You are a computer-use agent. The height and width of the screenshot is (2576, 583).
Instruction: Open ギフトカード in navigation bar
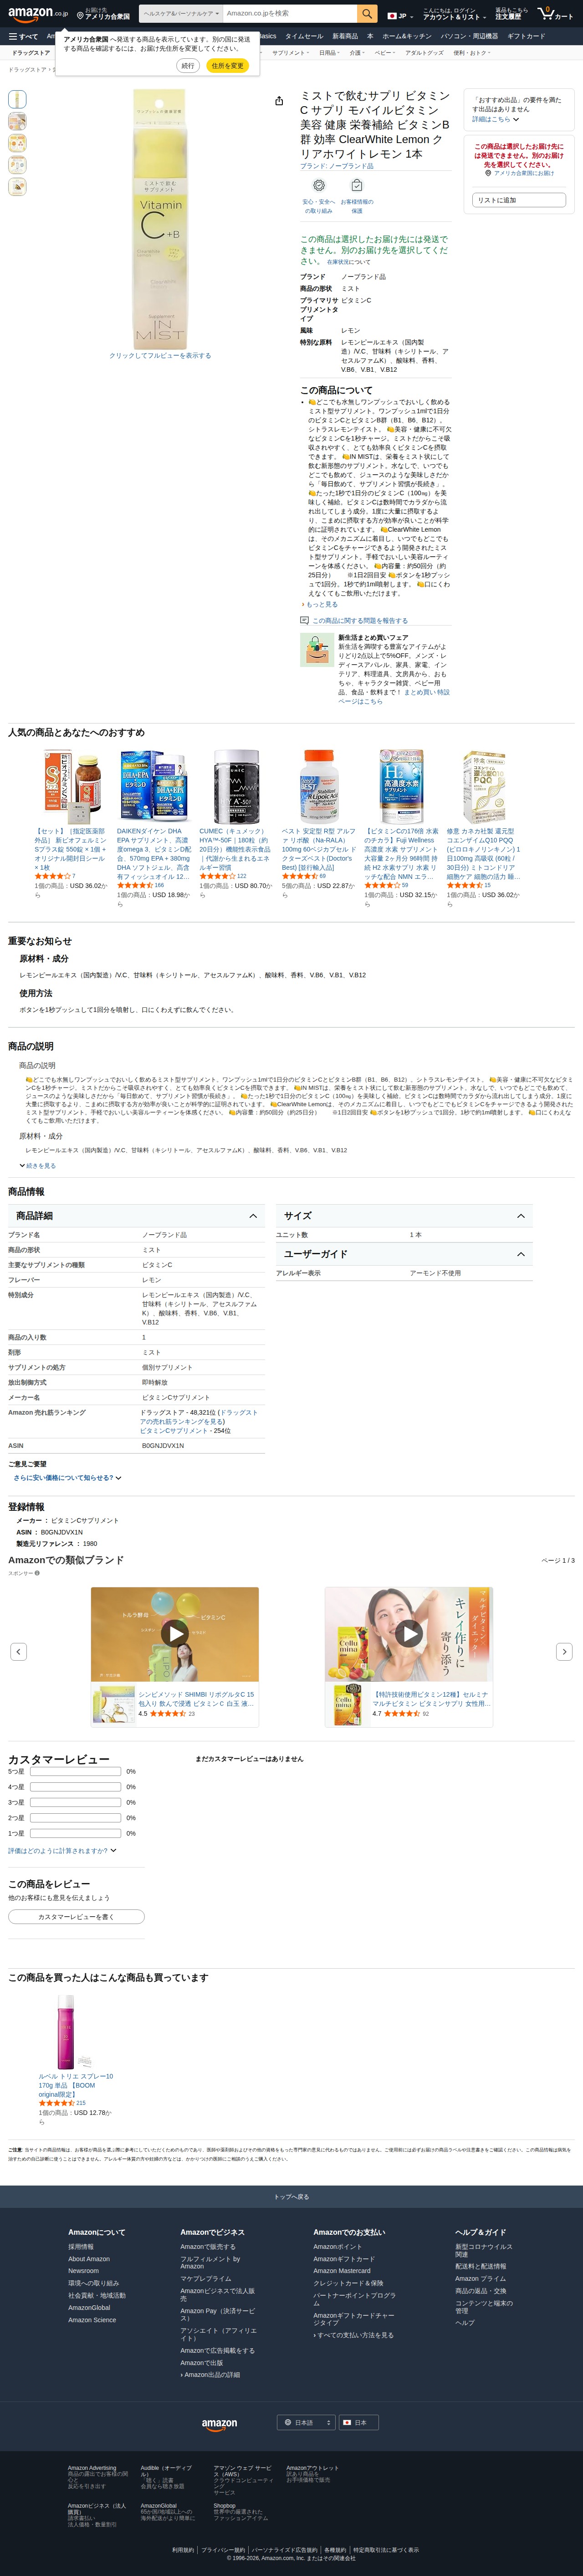point(526,36)
